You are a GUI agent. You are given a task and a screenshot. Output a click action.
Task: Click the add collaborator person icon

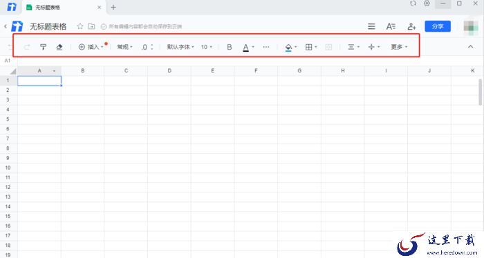tap(412, 26)
